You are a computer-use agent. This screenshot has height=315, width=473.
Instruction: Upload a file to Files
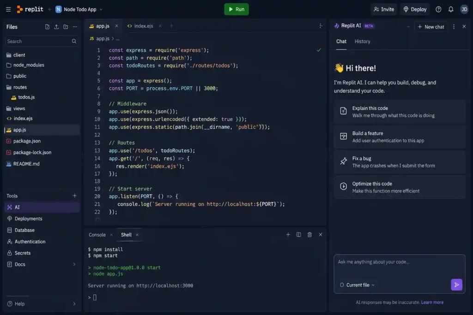tap(56, 27)
